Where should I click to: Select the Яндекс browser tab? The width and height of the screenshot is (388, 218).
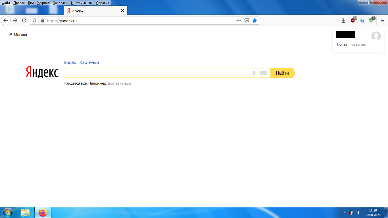pos(95,11)
